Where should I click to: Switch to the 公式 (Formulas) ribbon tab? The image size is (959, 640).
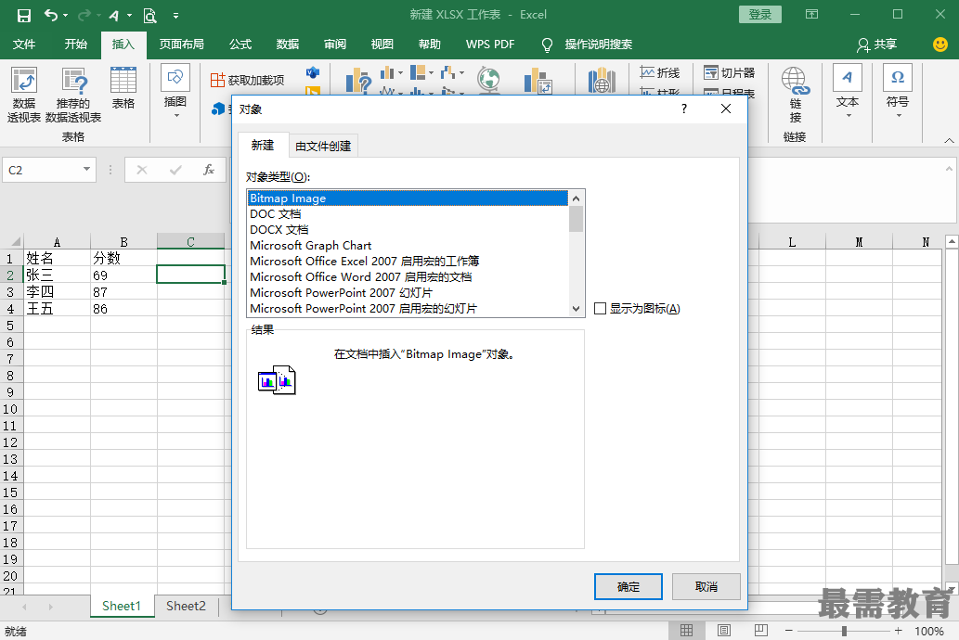click(x=240, y=45)
